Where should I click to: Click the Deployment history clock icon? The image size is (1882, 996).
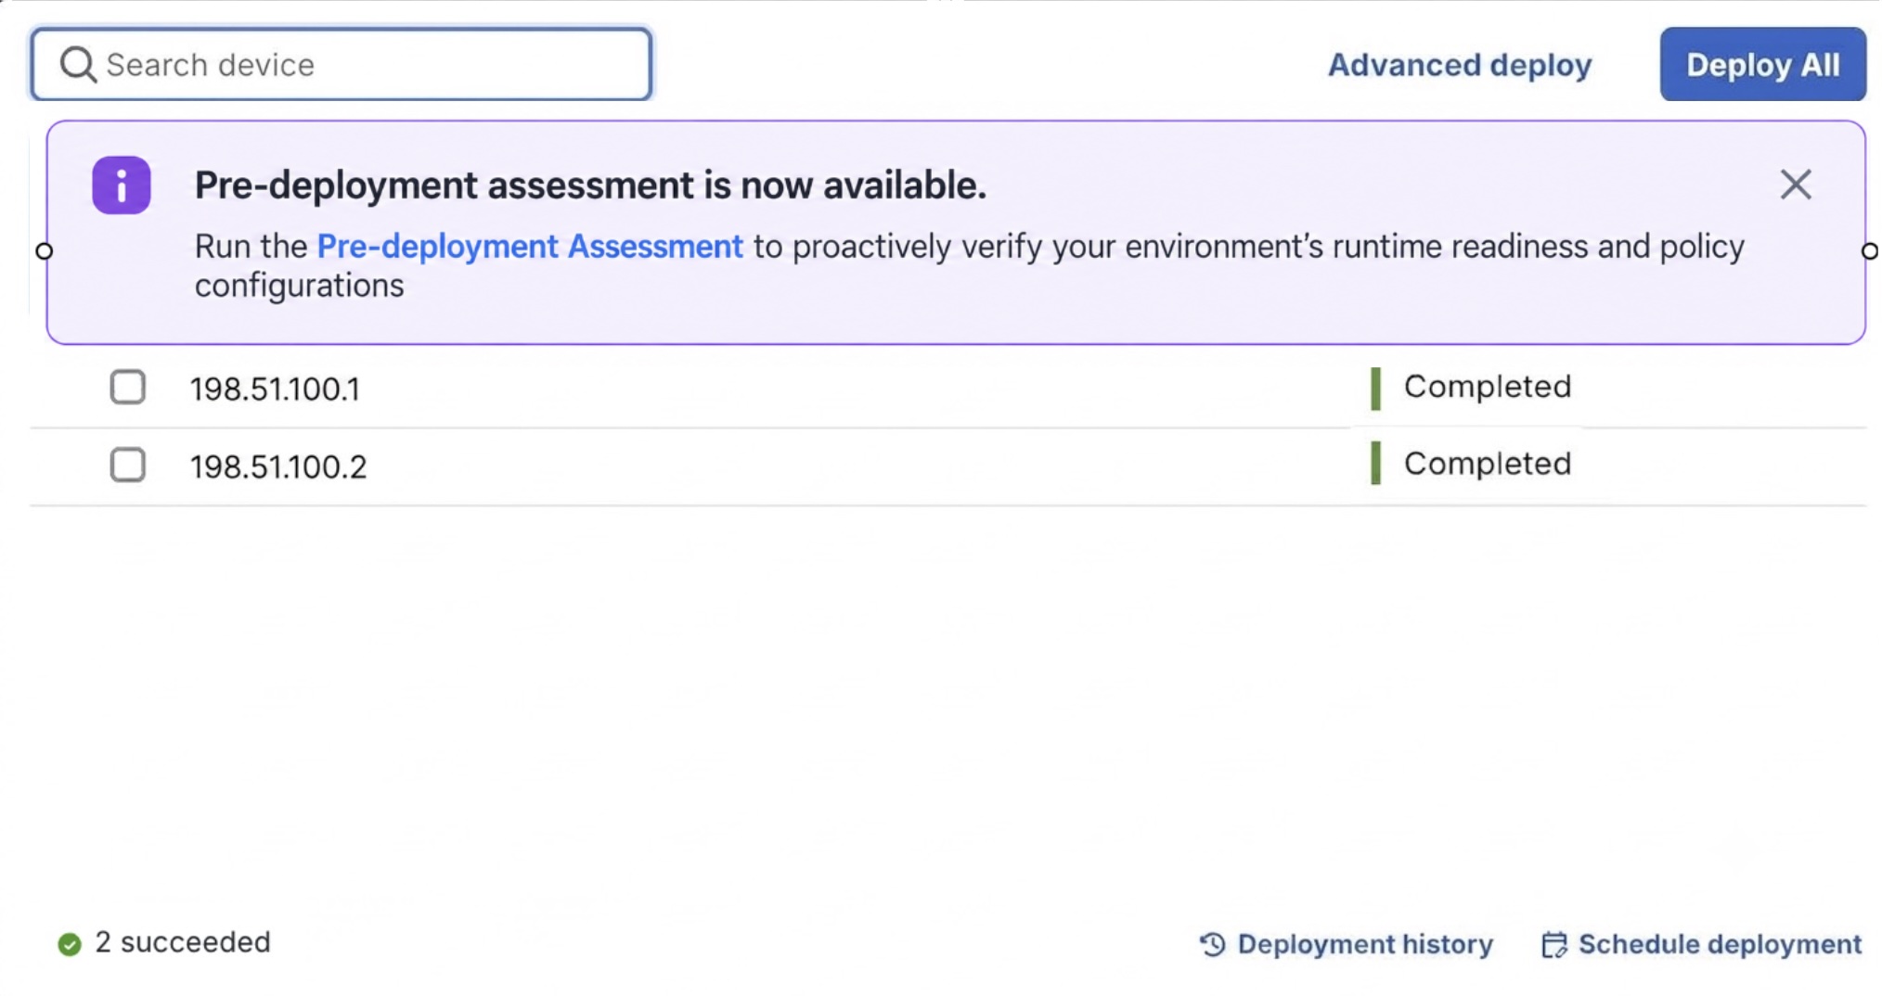point(1213,944)
